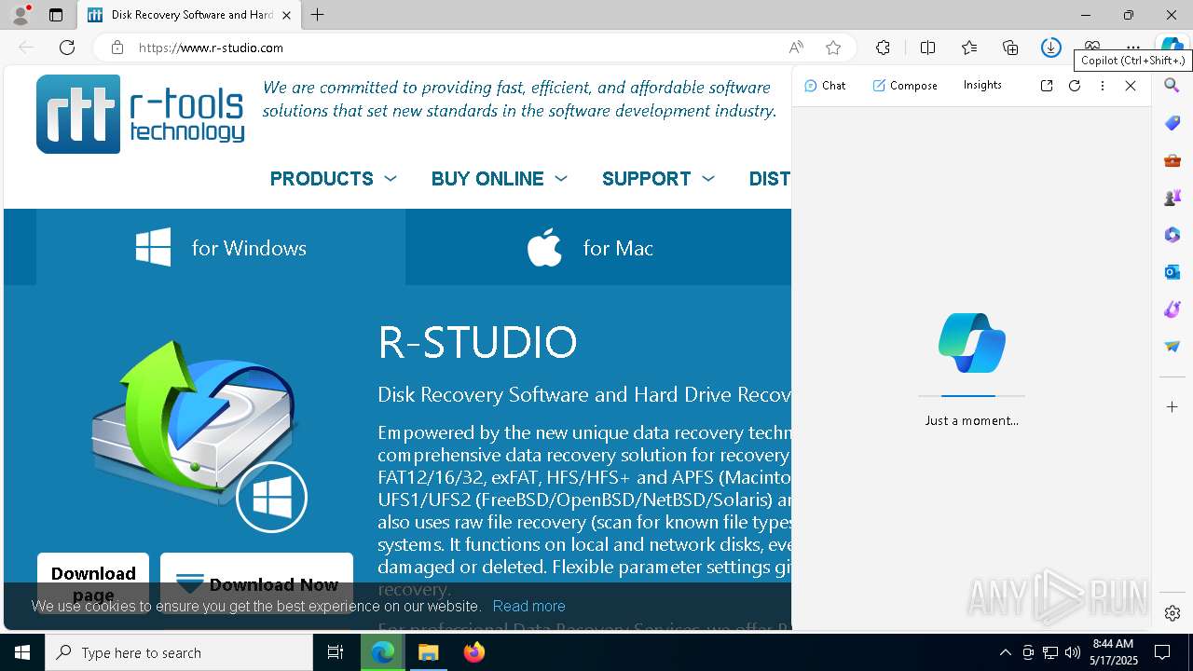
Task: Open a new browser tab
Action: click(318, 15)
